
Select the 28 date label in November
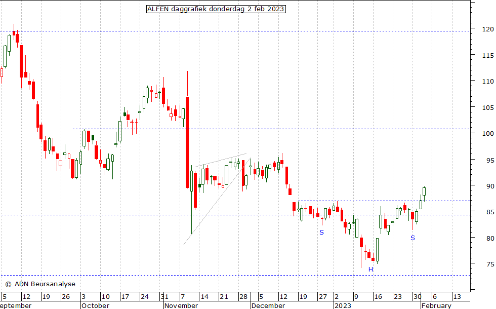point(243,297)
